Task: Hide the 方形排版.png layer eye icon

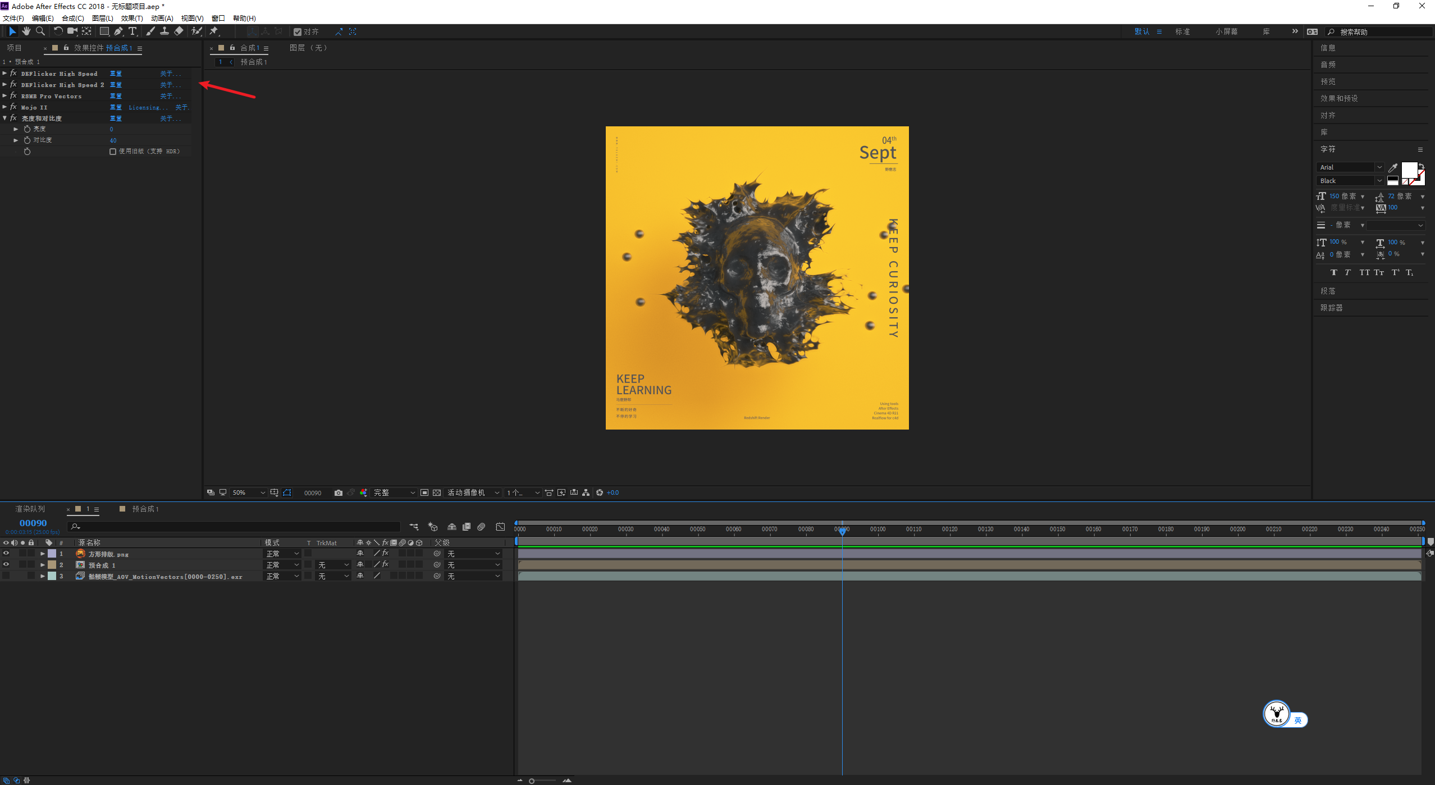Action: point(6,554)
